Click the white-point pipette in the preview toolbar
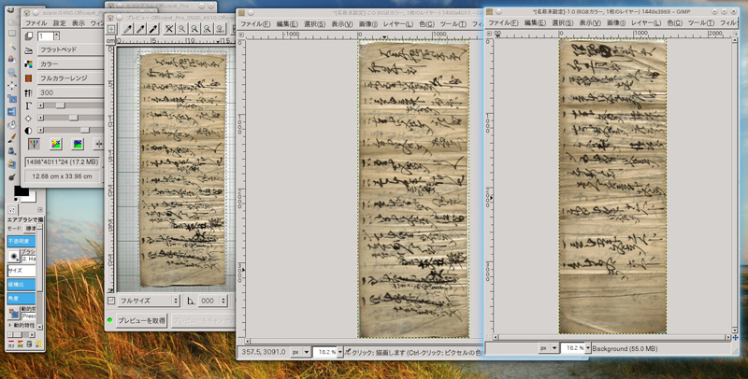Viewport: 748px width, 379px height. click(x=128, y=29)
